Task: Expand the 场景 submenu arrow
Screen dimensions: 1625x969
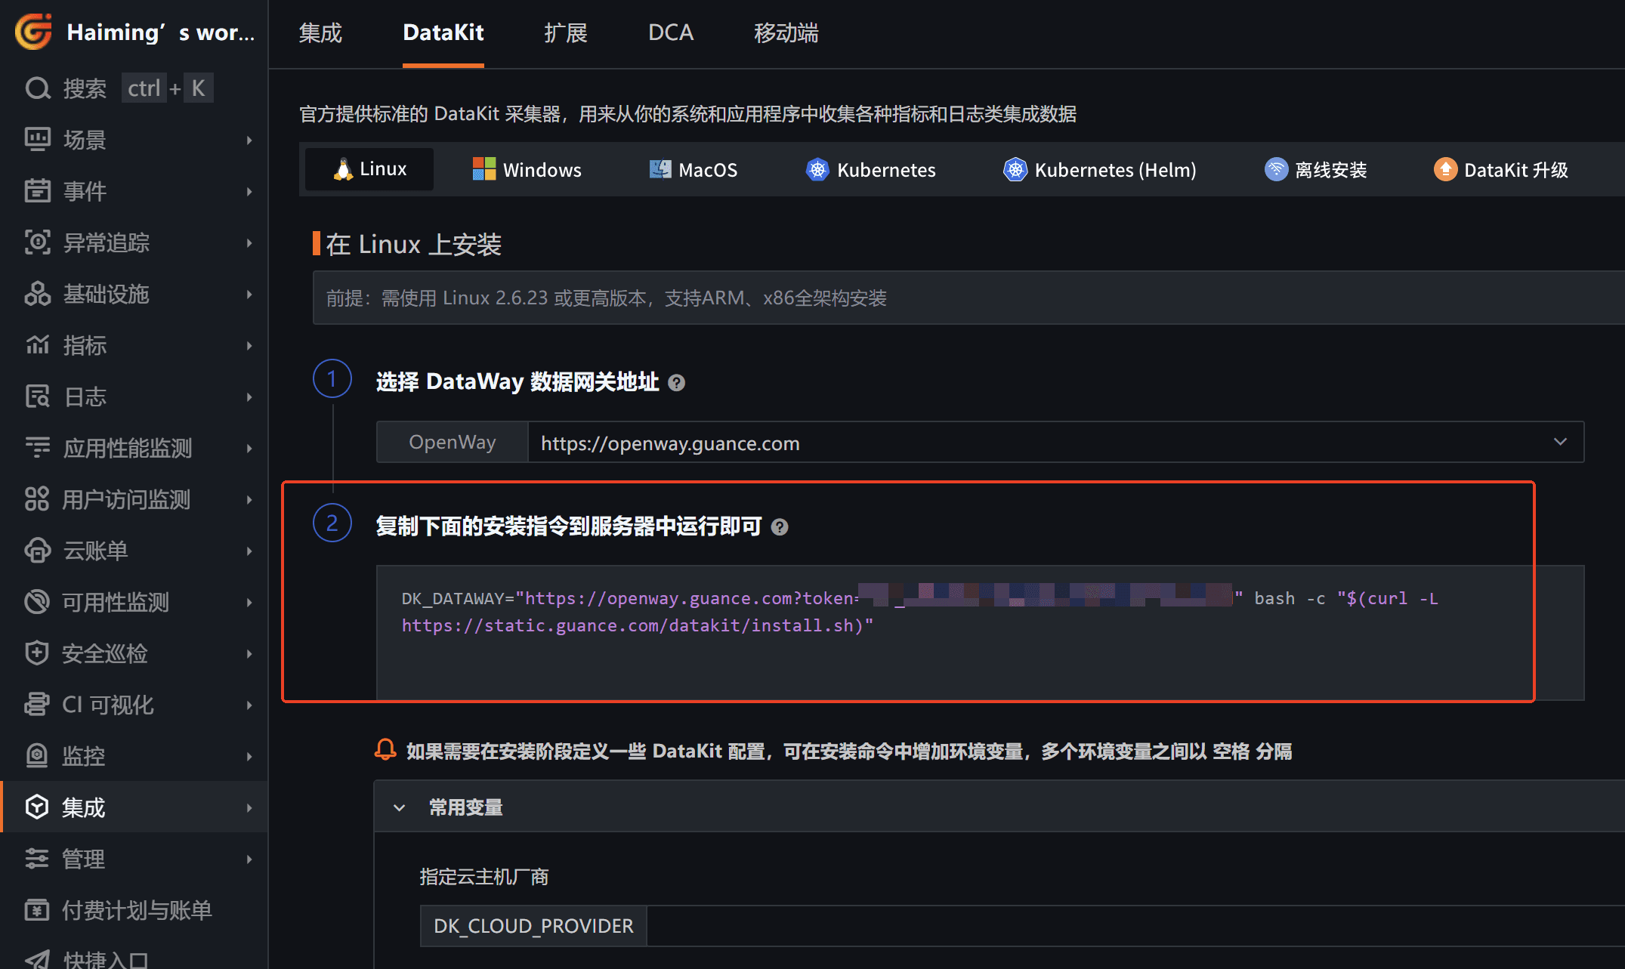Action: coord(249,140)
